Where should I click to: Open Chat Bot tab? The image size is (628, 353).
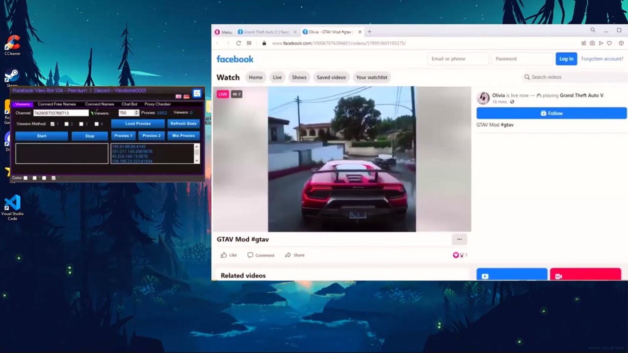[x=130, y=104]
